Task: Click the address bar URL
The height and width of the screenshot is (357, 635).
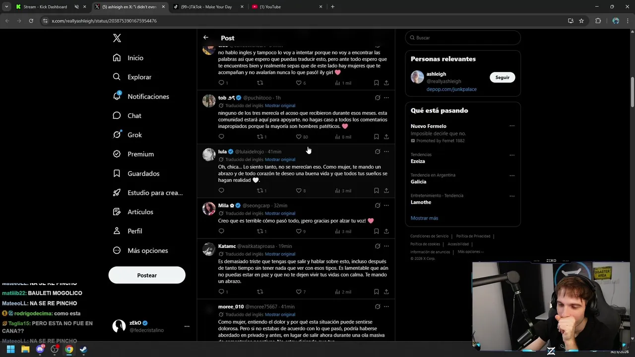Action: [x=104, y=21]
